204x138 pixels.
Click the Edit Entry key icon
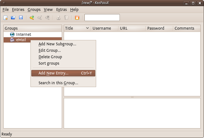click(40, 18)
